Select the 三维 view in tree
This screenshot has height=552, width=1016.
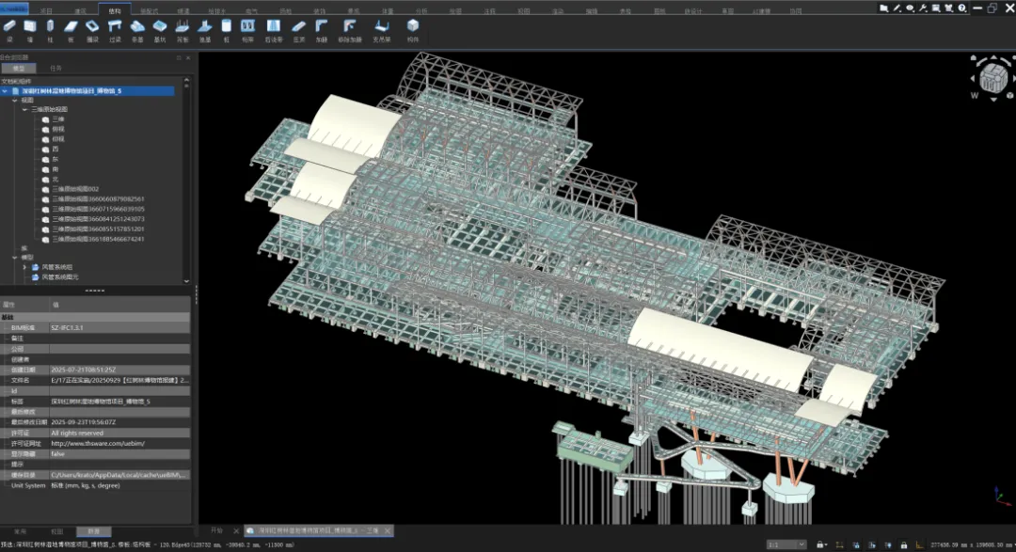(x=57, y=119)
